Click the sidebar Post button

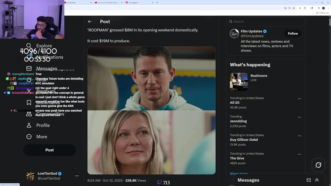(50, 150)
